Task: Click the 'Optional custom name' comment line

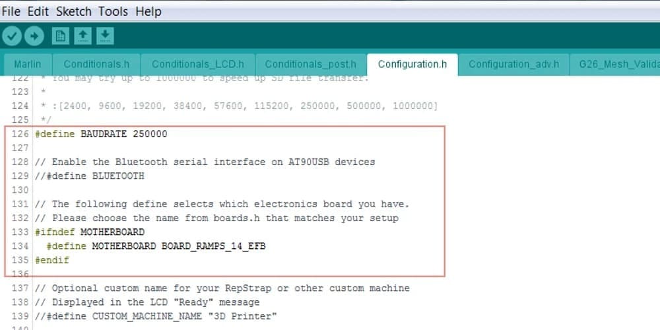Action: click(x=222, y=288)
